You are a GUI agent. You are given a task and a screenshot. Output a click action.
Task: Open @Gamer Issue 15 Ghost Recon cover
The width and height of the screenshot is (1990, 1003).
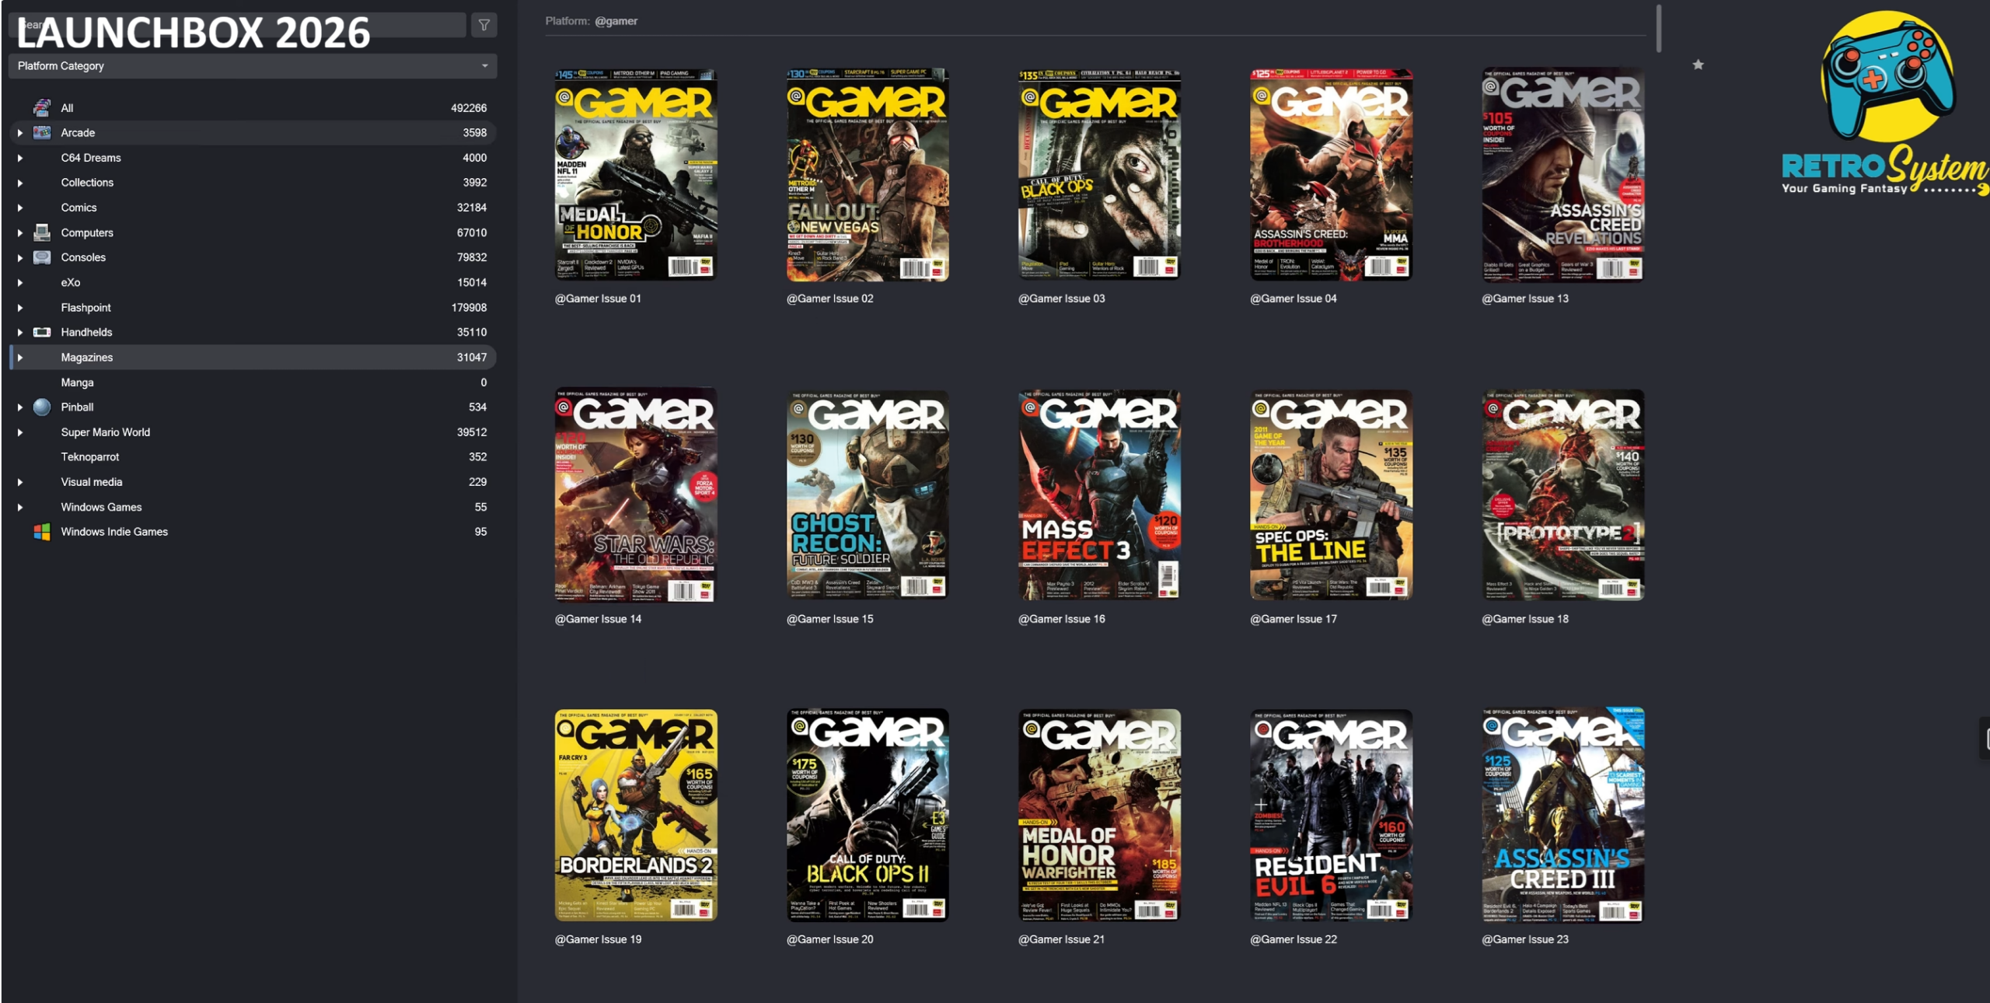coord(868,495)
